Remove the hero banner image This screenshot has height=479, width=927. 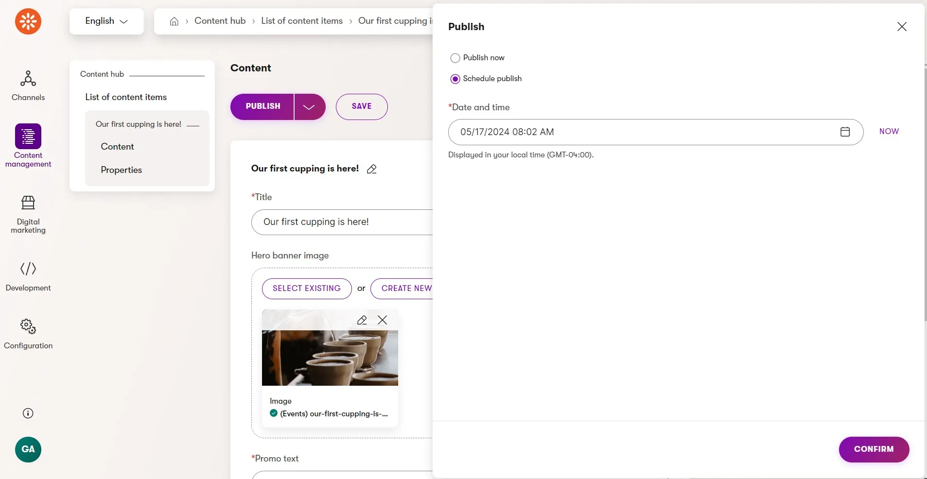click(383, 320)
